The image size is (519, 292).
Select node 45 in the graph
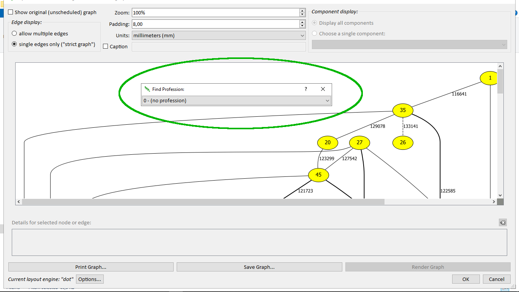[318, 175]
